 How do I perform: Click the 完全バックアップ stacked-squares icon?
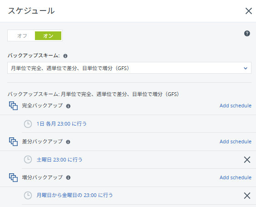[13, 106]
